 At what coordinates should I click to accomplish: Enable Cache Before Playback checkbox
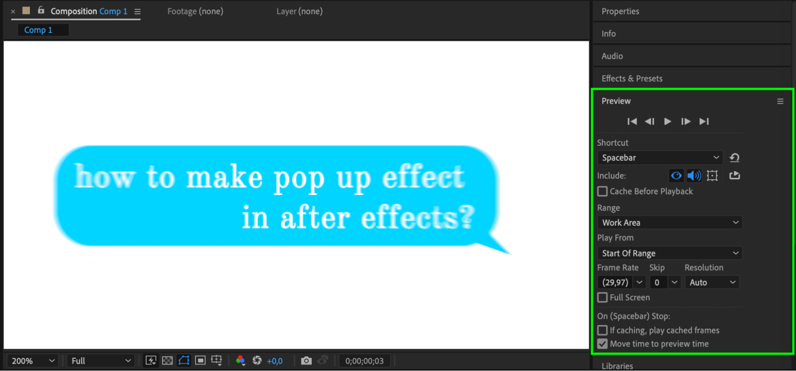pyautogui.click(x=602, y=191)
